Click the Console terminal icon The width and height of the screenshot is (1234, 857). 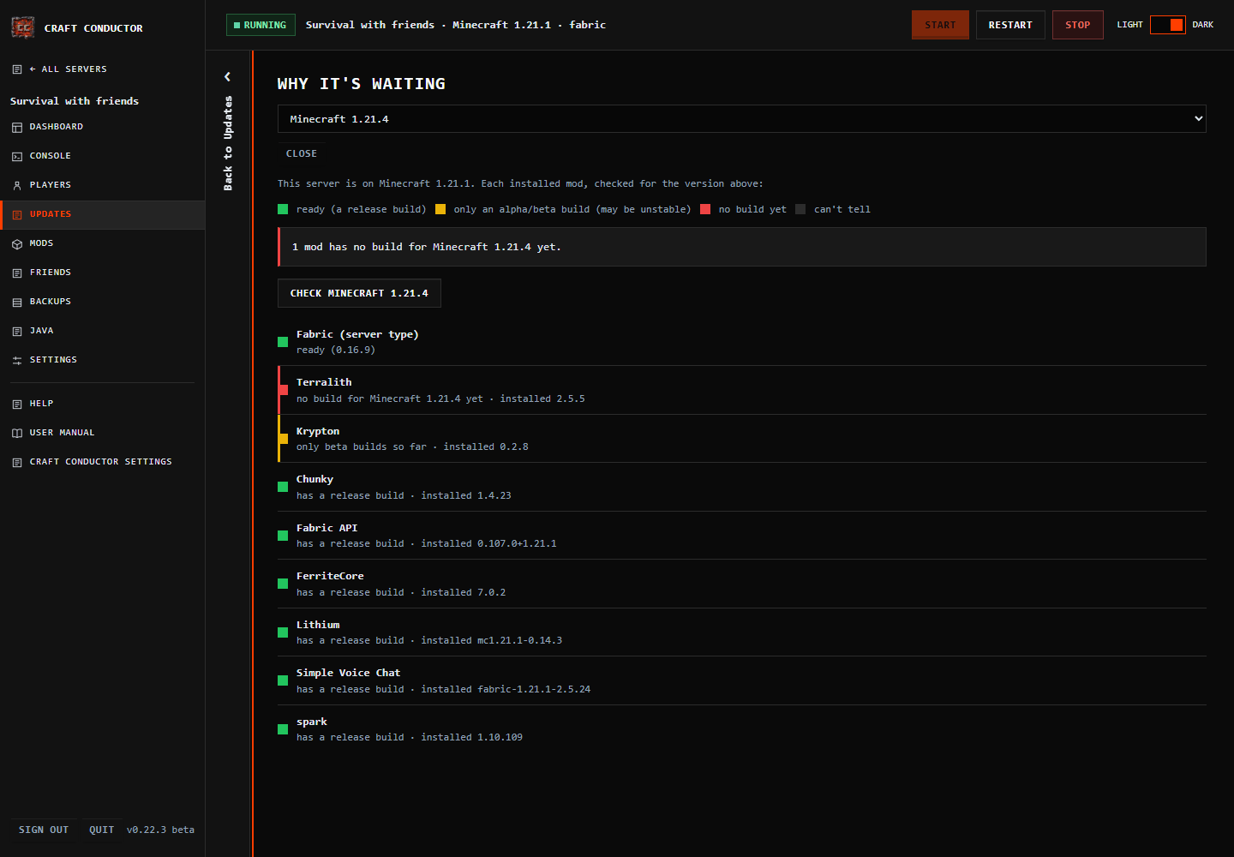(x=17, y=156)
